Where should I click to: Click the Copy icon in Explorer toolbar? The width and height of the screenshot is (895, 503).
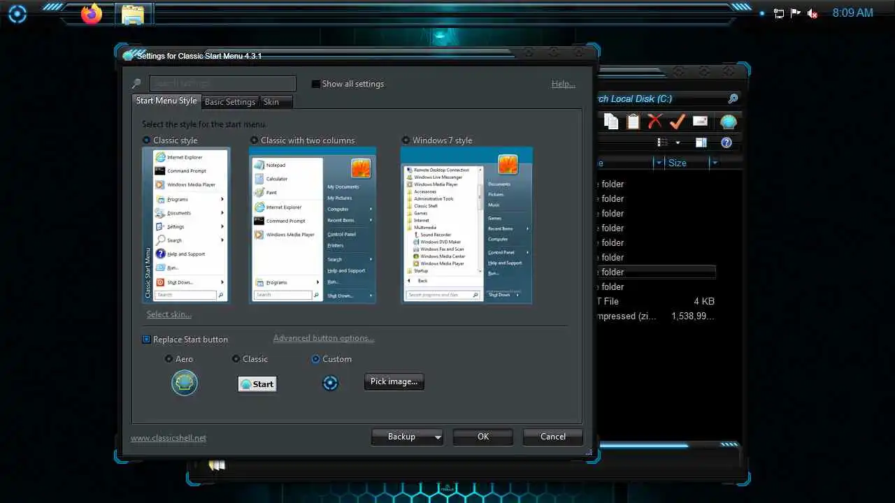click(x=611, y=122)
